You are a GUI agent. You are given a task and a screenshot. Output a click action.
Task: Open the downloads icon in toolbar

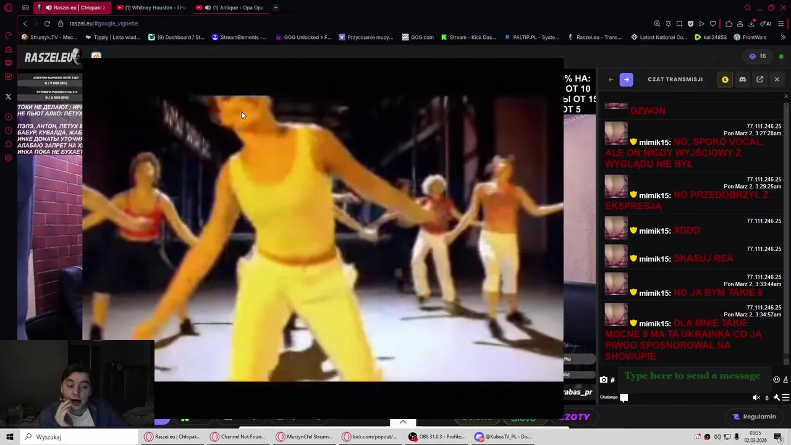point(751,23)
